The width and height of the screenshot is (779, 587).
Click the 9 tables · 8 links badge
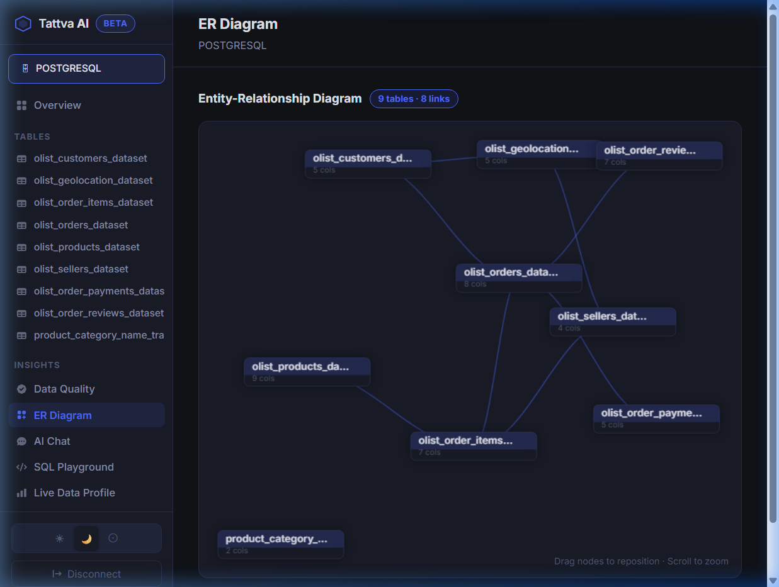[414, 99]
